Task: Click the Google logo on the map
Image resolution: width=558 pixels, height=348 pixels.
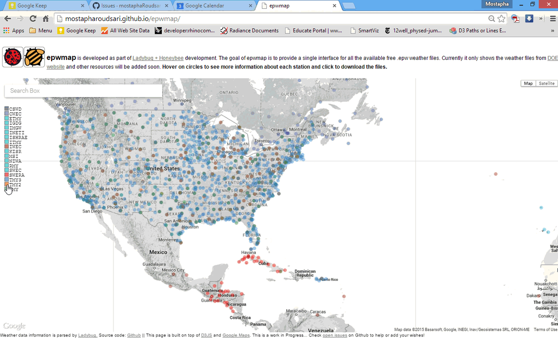Action: tap(14, 326)
